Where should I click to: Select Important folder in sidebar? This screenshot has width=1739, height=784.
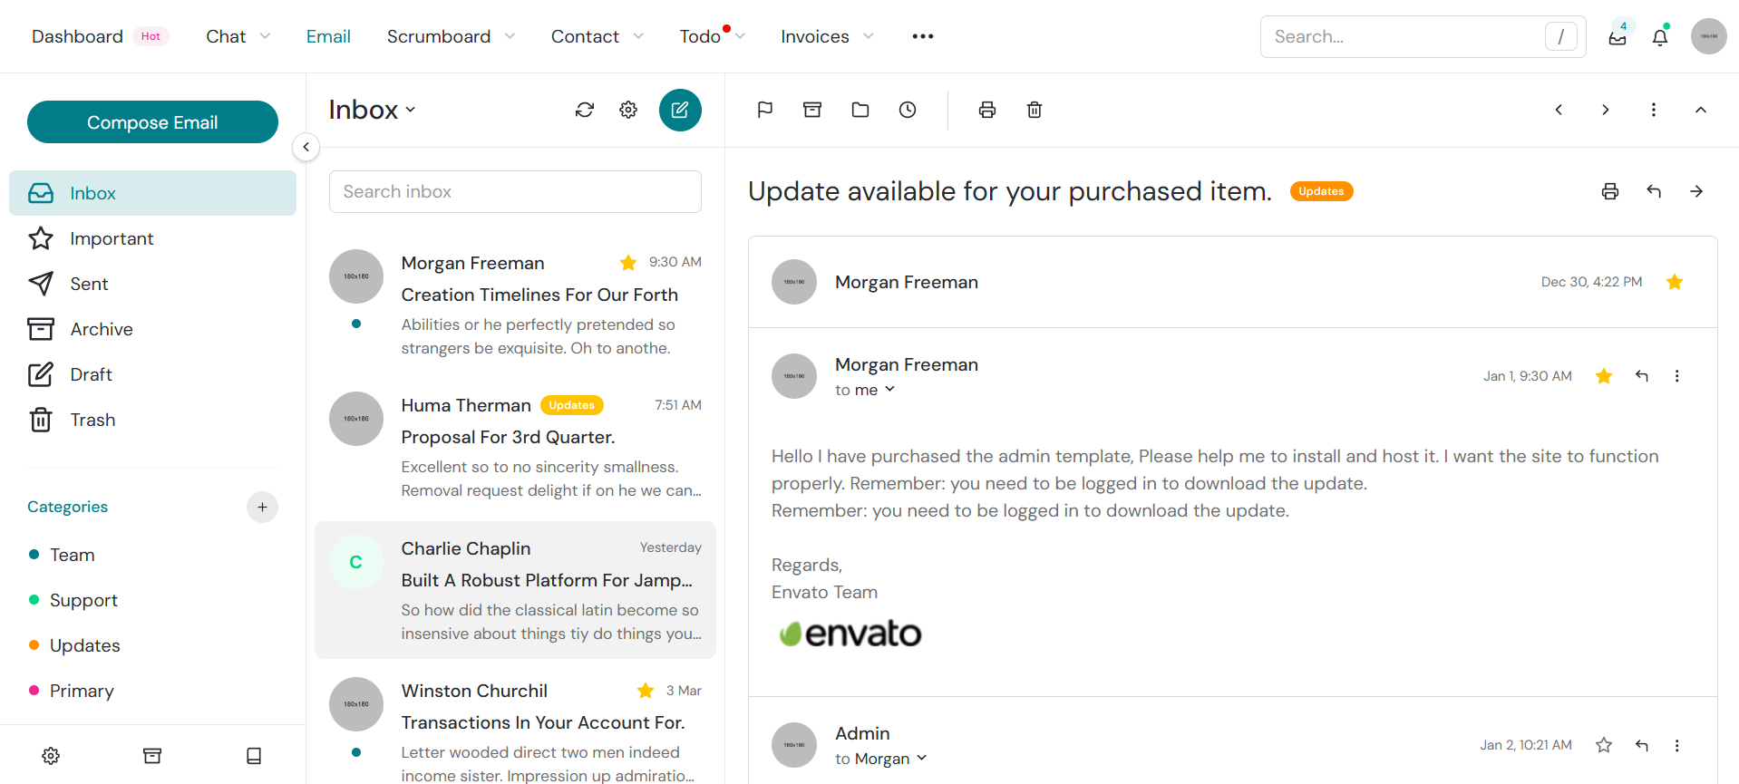click(152, 238)
